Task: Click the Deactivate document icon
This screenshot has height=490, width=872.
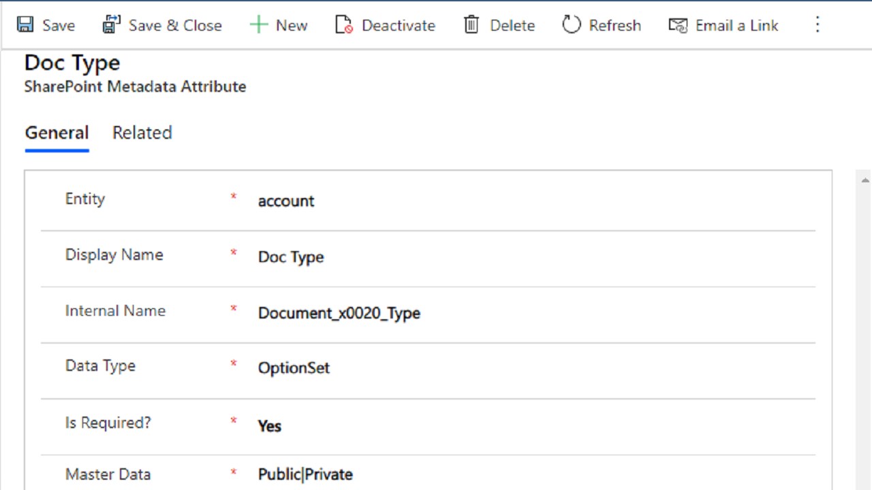Action: [344, 25]
